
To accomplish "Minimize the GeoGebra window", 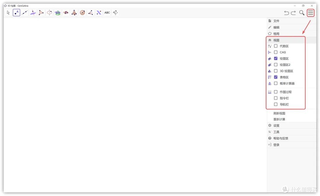I will tap(295, 6).
